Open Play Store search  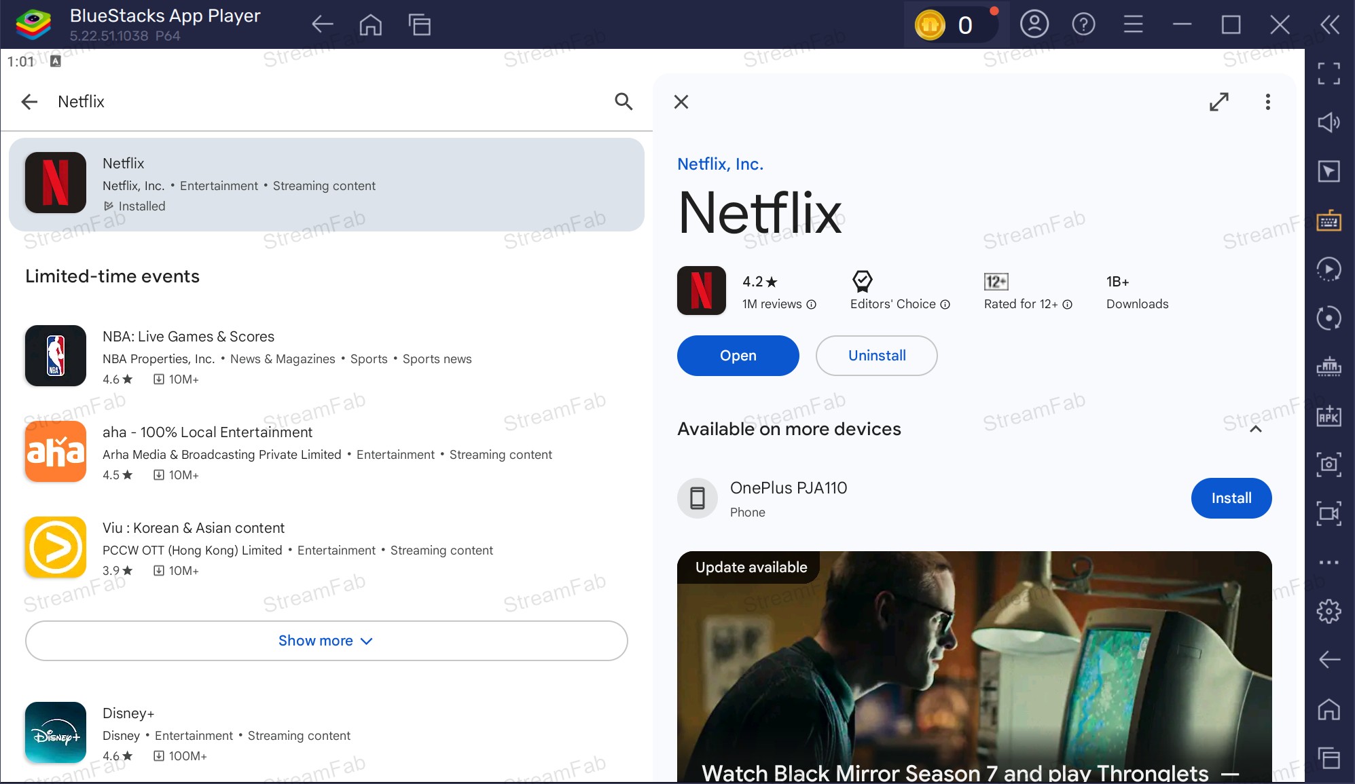(x=624, y=102)
